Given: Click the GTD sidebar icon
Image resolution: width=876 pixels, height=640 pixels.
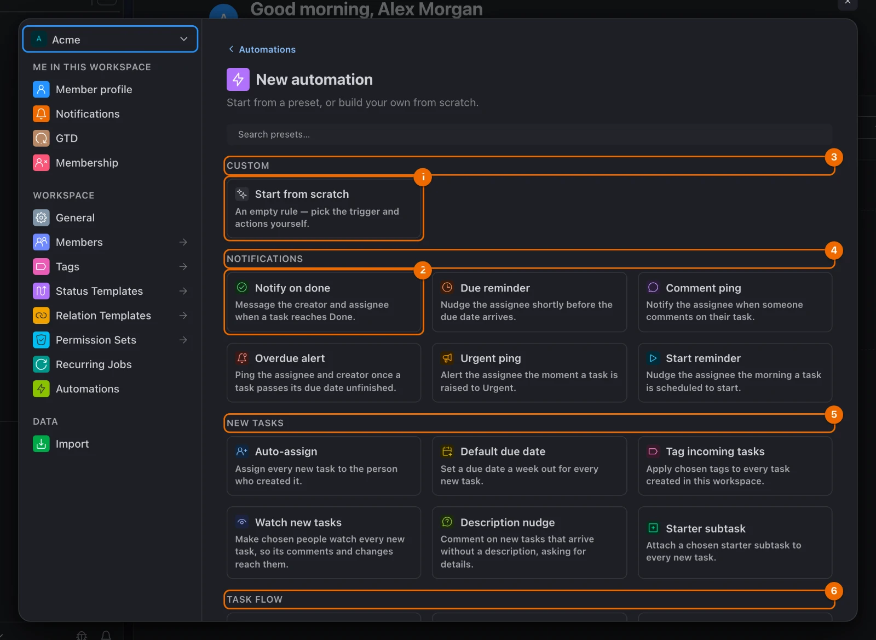Looking at the screenshot, I should (41, 138).
